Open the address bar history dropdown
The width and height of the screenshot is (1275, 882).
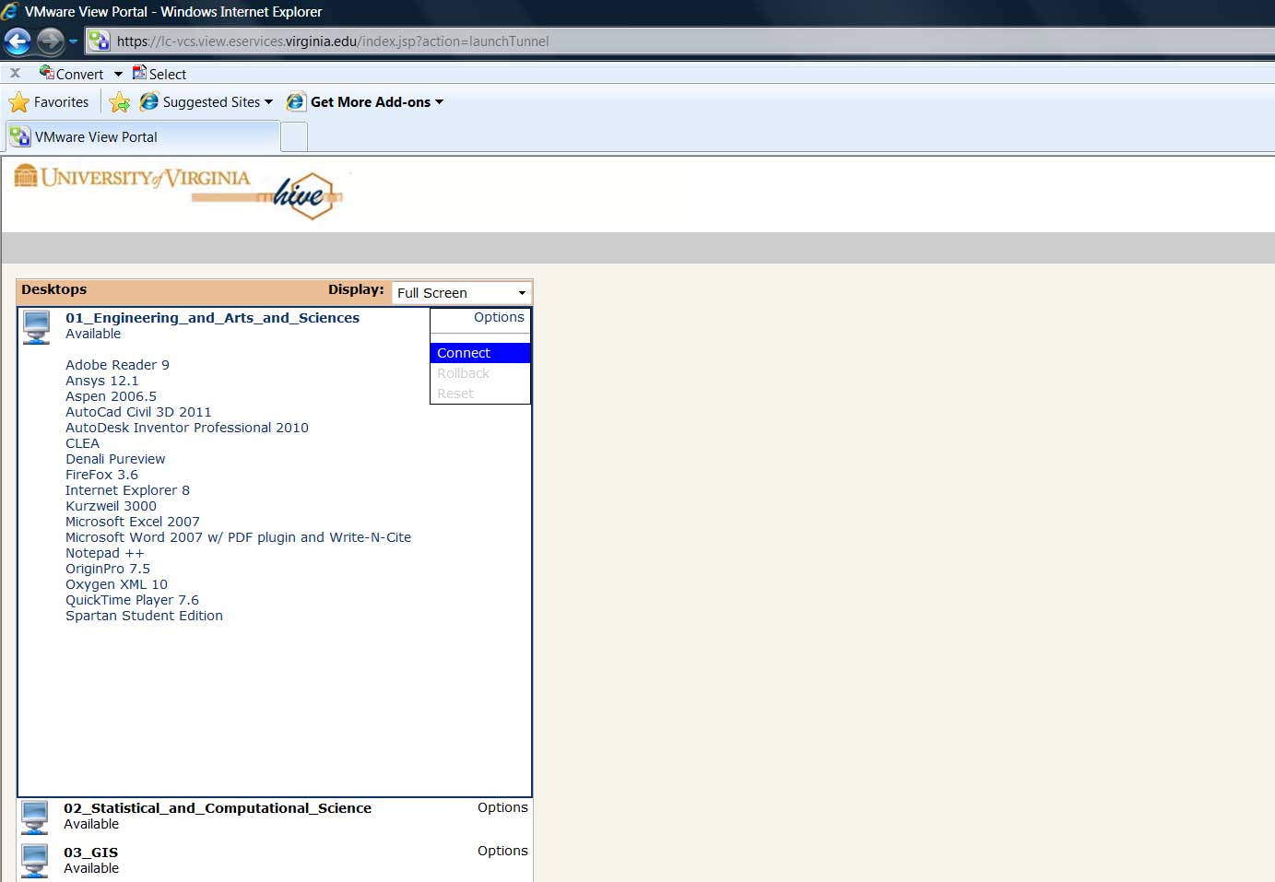74,41
